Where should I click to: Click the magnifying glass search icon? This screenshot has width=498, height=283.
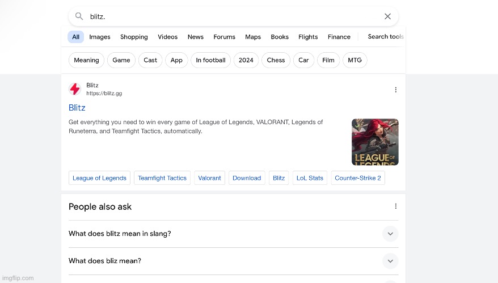[x=79, y=16]
